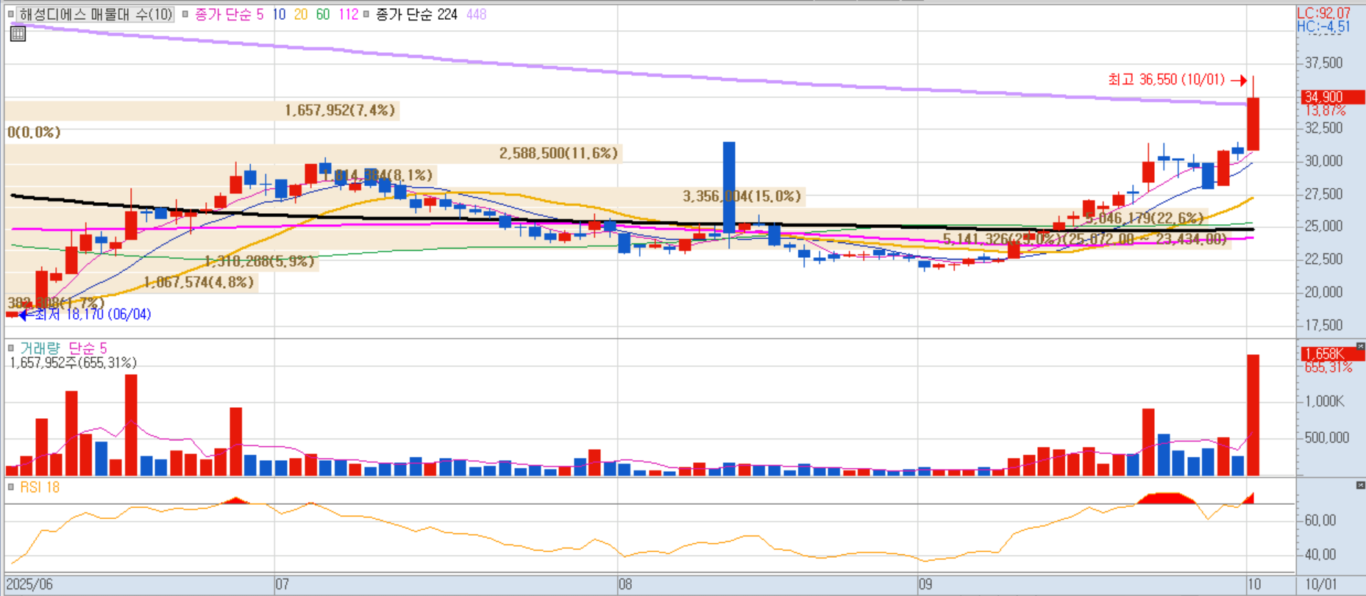This screenshot has height=596, width=1366.
Task: Select the 해성디에스 매물대 수(10) indicator label
Action: pyautogui.click(x=96, y=14)
